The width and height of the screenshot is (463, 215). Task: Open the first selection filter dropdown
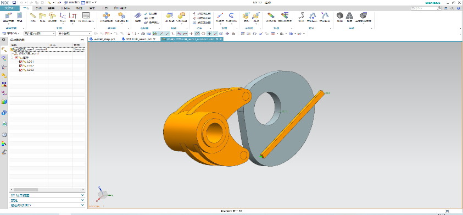click(40, 34)
